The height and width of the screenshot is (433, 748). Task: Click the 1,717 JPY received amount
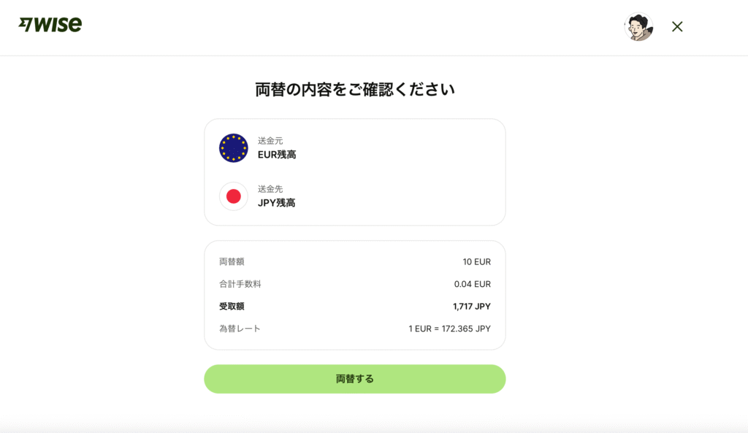tap(472, 307)
